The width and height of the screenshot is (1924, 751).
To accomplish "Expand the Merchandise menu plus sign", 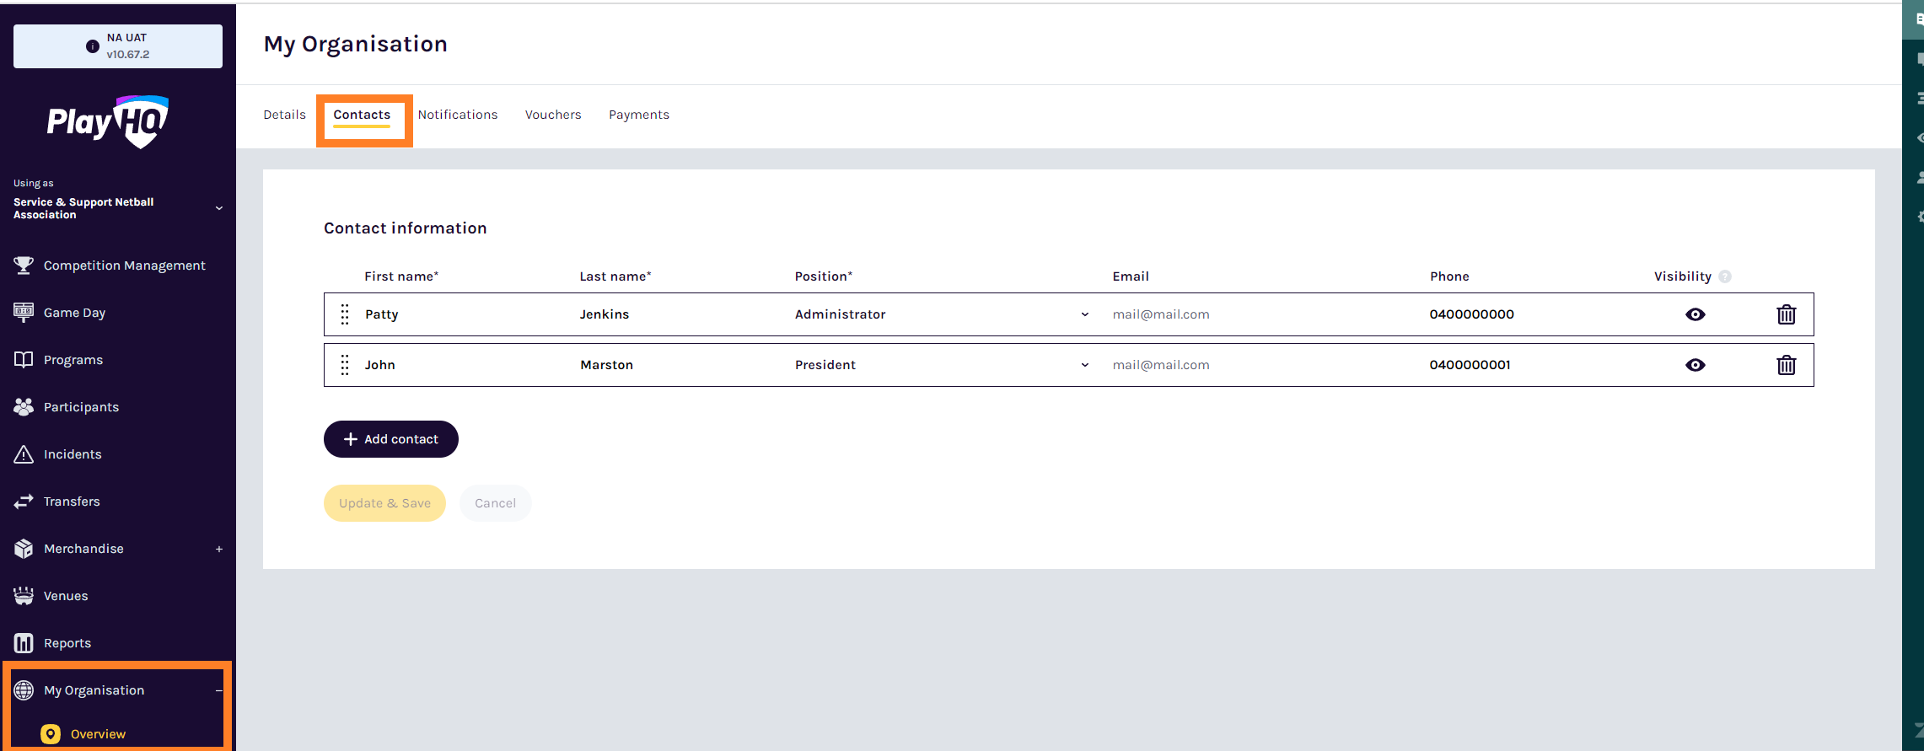I will pos(219,549).
